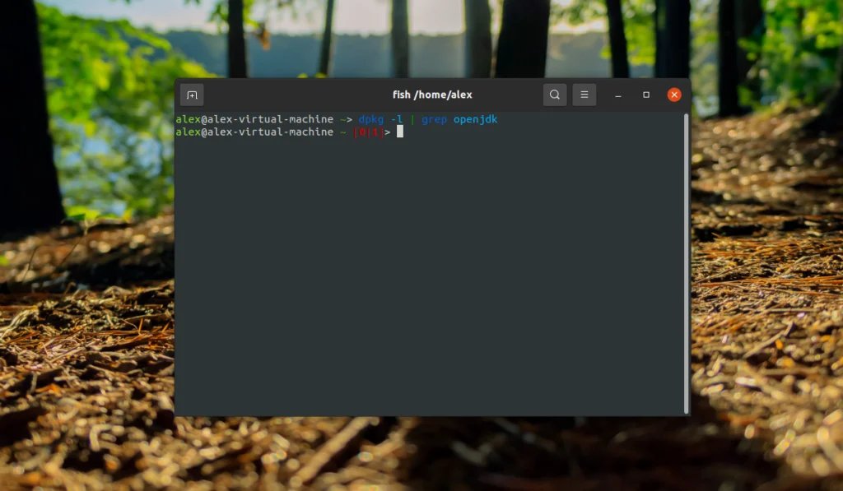Click the blinking cursor block
This screenshot has height=491, width=843.
(x=399, y=132)
